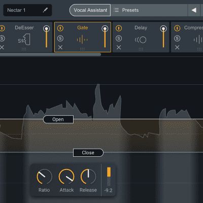This screenshot has width=203, height=203.
Task: Edit preset name with pencil icon
Action: [x=45, y=10]
